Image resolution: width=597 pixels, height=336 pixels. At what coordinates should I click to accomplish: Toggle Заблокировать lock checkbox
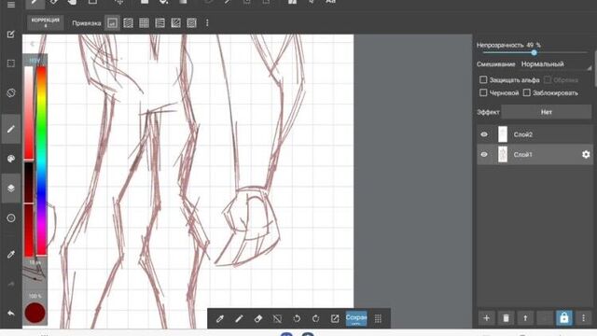526,92
